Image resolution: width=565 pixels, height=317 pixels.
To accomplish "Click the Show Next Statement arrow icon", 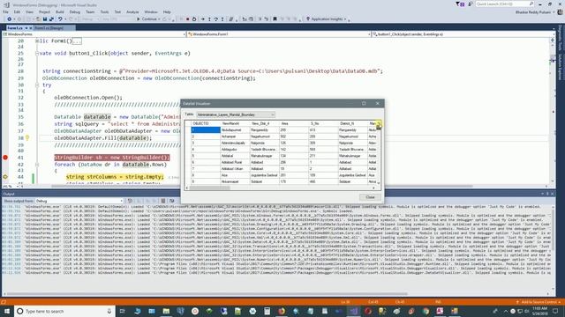I will (x=203, y=19).
